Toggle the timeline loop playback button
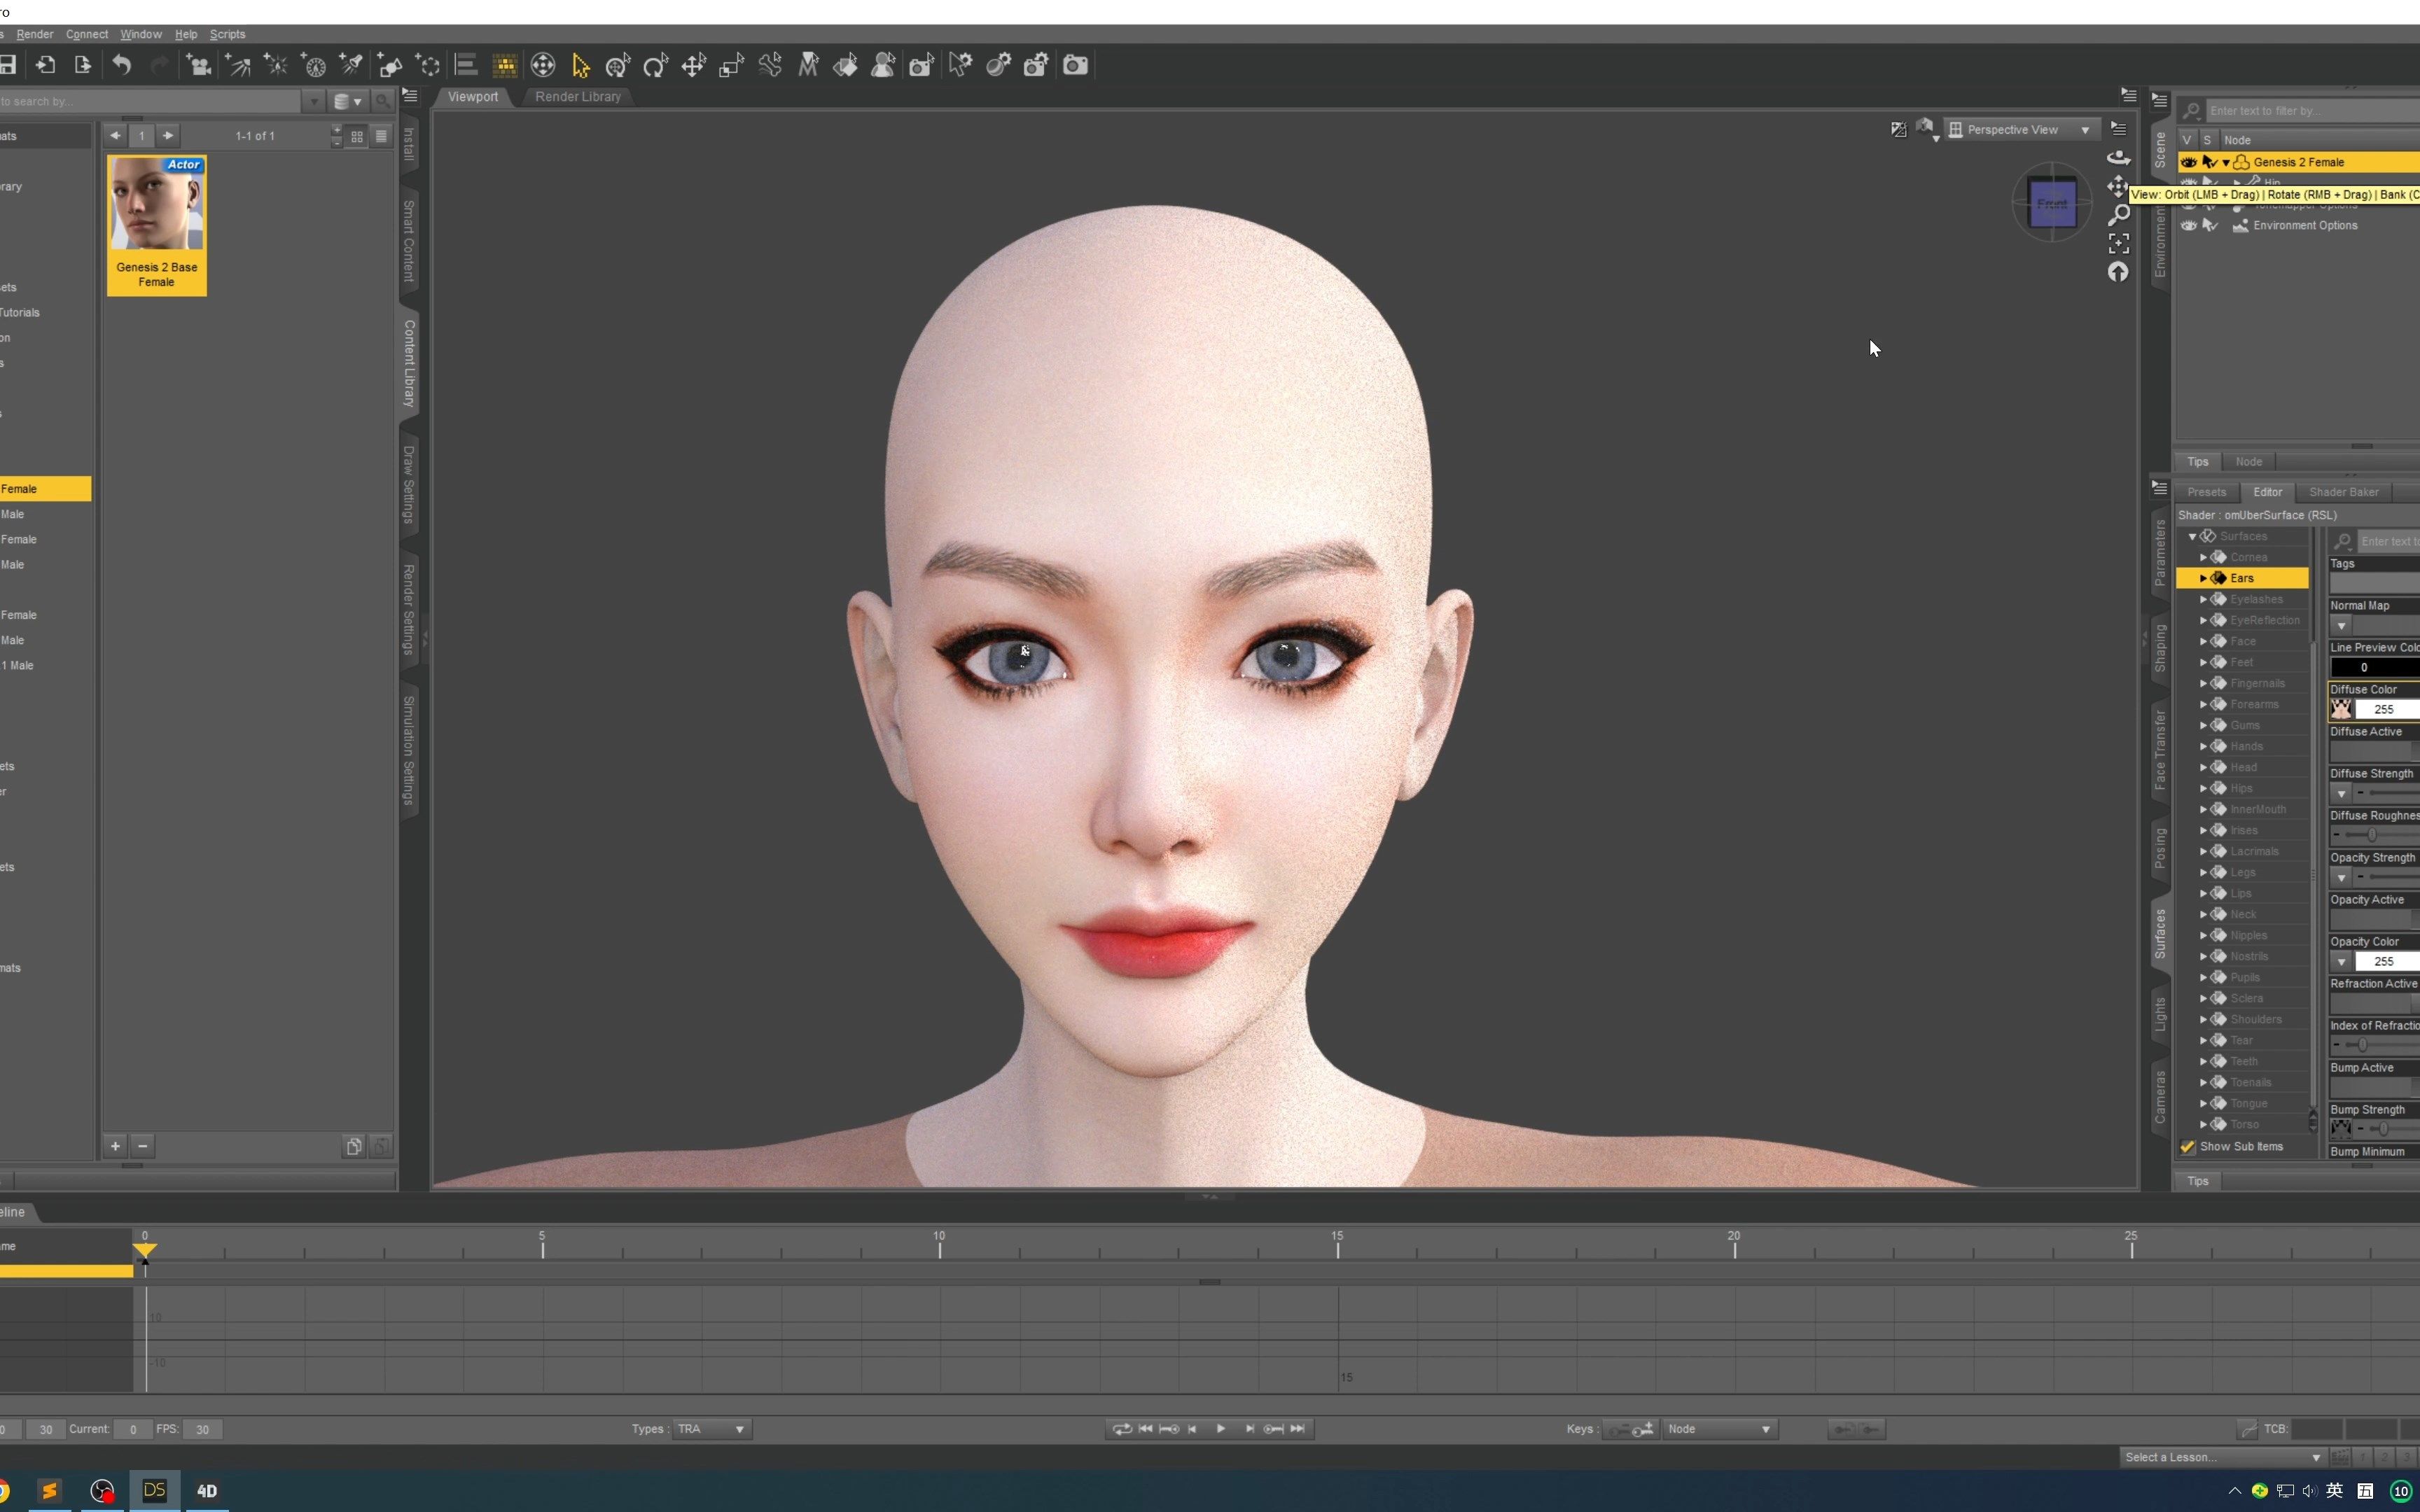Image resolution: width=2420 pixels, height=1512 pixels. point(1122,1429)
